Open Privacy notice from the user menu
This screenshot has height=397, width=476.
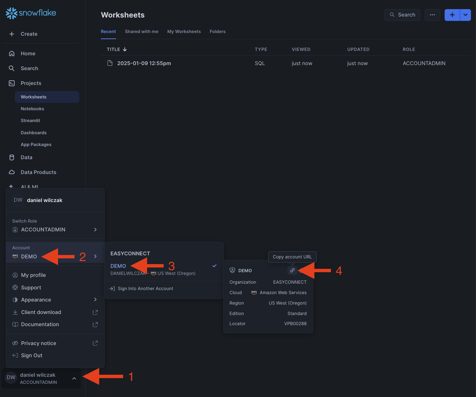point(38,343)
